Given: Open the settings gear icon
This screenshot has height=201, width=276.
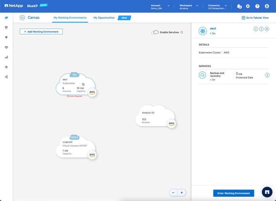Looking at the screenshot, I should point(248,6).
